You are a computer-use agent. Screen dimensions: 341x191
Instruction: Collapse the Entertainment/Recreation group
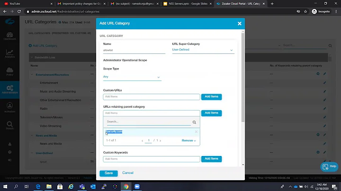[32, 75]
